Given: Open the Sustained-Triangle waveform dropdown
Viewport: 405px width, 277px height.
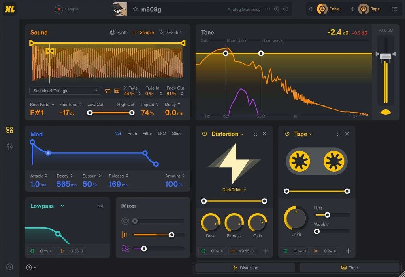Looking at the screenshot, I should pyautogui.click(x=65, y=91).
